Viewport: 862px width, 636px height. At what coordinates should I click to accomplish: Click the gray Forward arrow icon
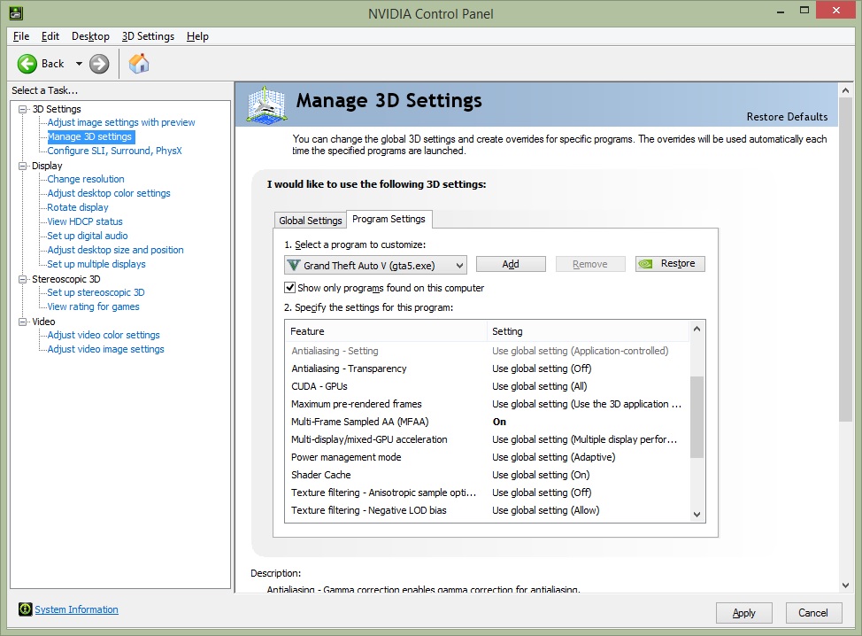pyautogui.click(x=99, y=64)
